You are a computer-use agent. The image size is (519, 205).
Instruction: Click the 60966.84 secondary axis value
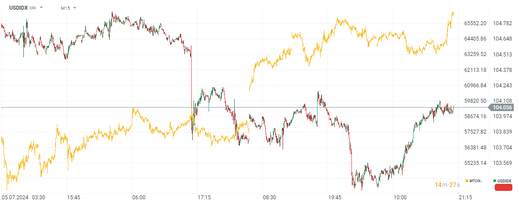[x=475, y=85]
